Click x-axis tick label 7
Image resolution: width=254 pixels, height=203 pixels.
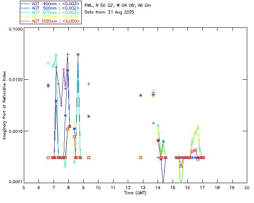point(54,188)
